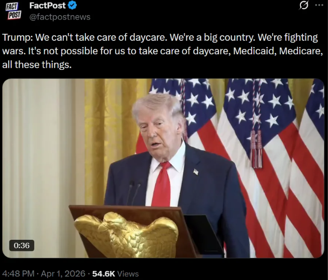Click the blue verified checkmark badge

click(72, 5)
